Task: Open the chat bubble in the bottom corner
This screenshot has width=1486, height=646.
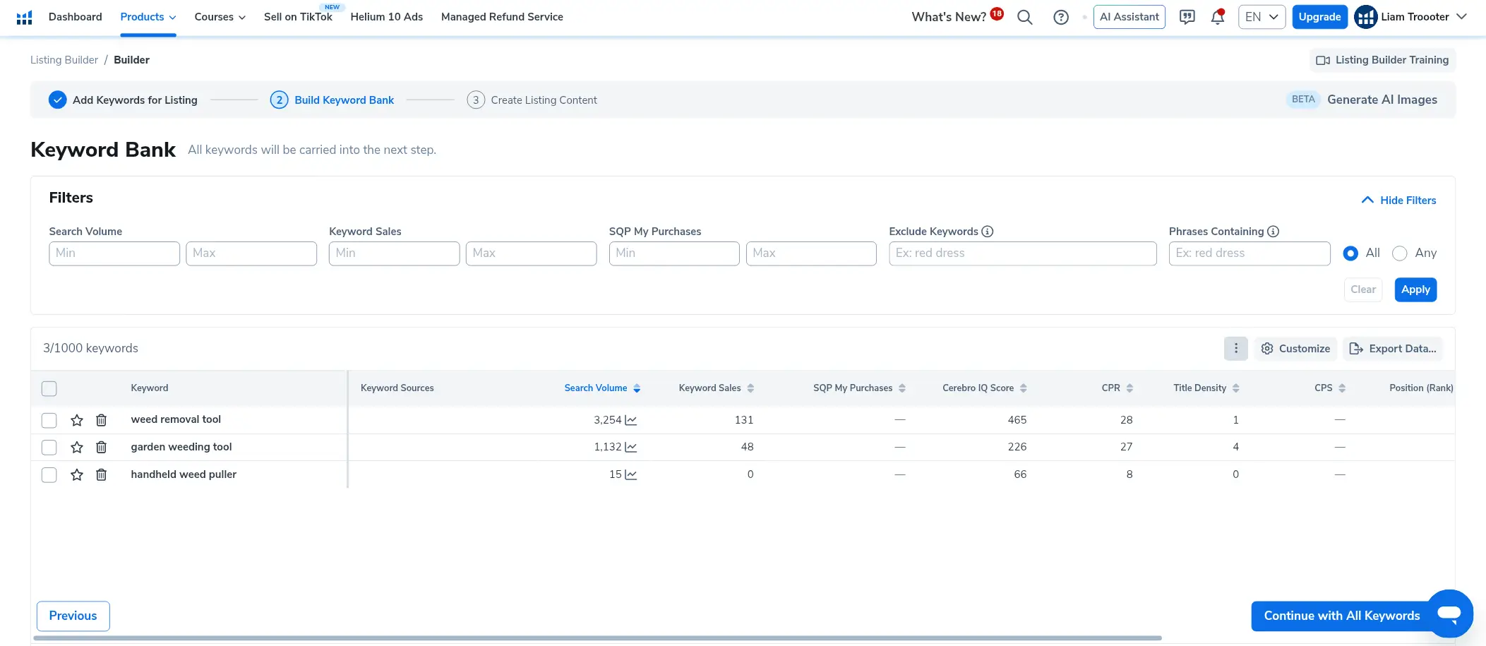Action: 1449,614
